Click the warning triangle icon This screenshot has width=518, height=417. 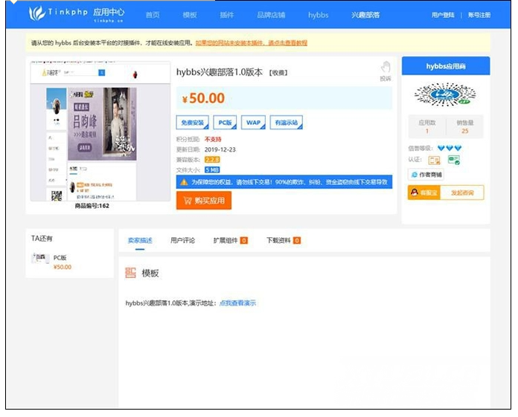tap(184, 182)
